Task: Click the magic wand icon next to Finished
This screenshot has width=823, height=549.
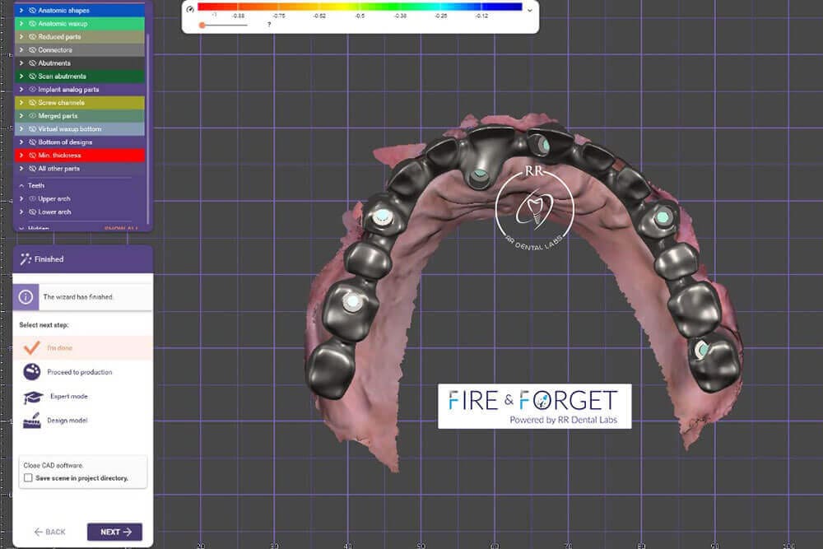Action: [x=26, y=259]
